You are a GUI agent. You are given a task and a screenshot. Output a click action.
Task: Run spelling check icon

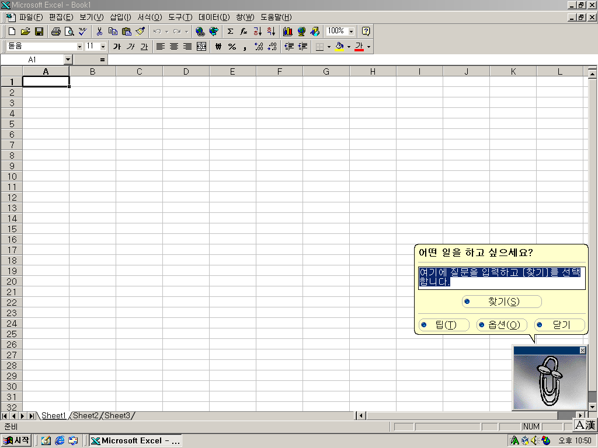coord(82,32)
